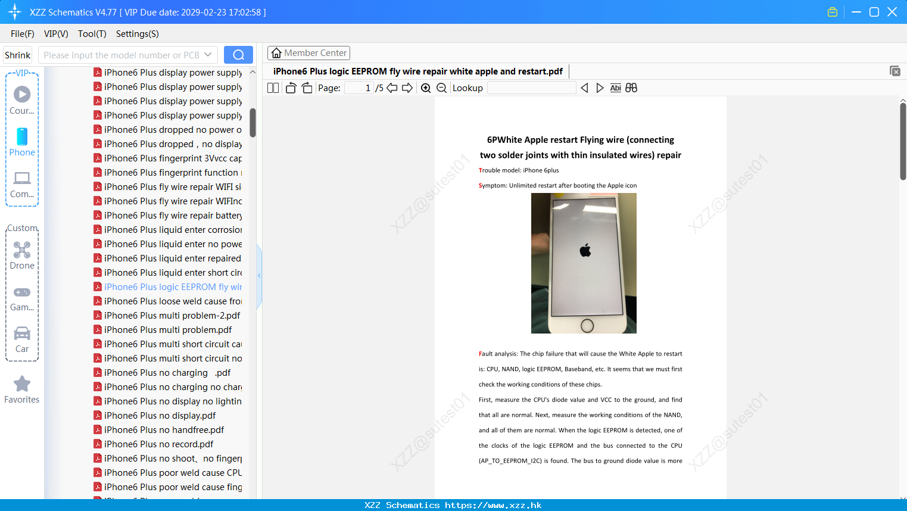Open iPhone6 Plus poor weld cause CPU file

pyautogui.click(x=168, y=473)
